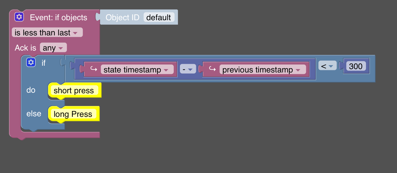Click the Object ID 'default' field
This screenshot has width=397, height=173.
[x=159, y=17]
